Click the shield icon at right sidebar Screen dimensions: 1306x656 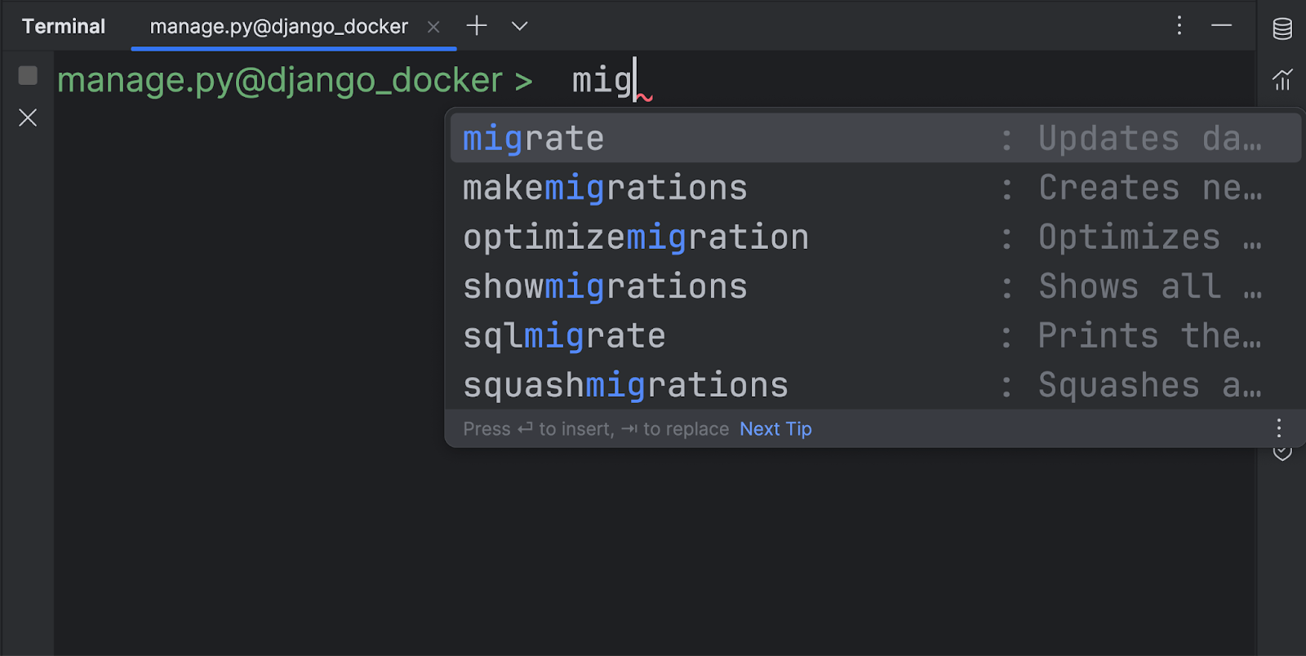pos(1282,454)
